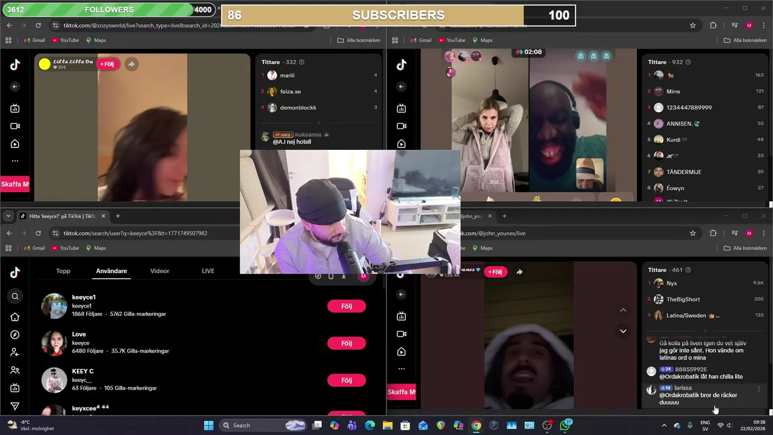Switch to Videor search tab
773x435 pixels.
159,271
